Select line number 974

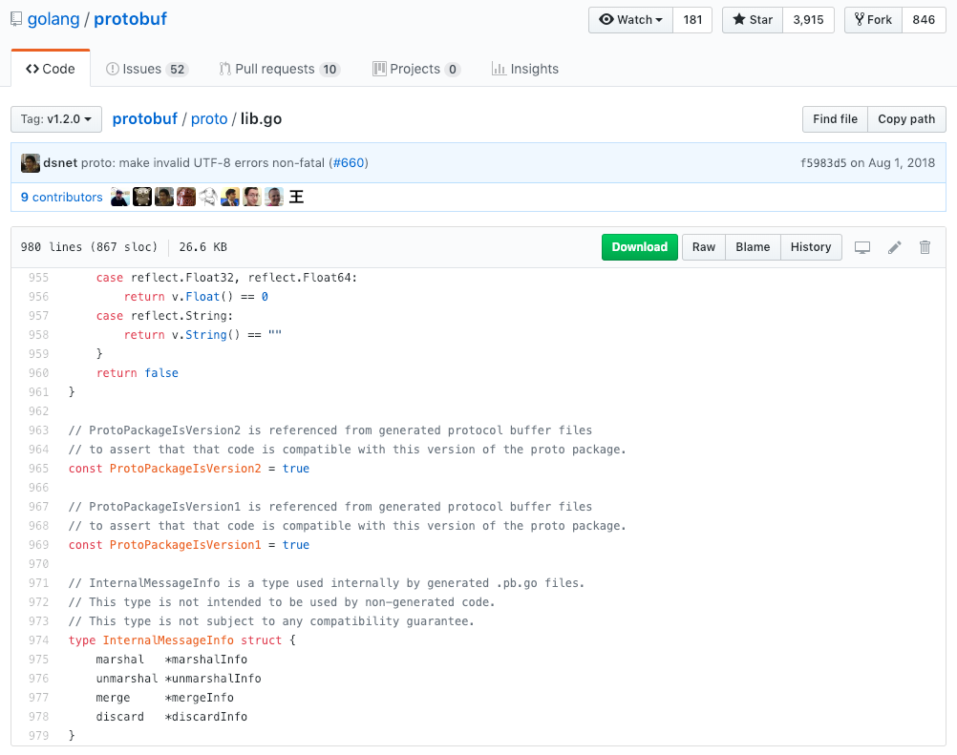tap(38, 640)
